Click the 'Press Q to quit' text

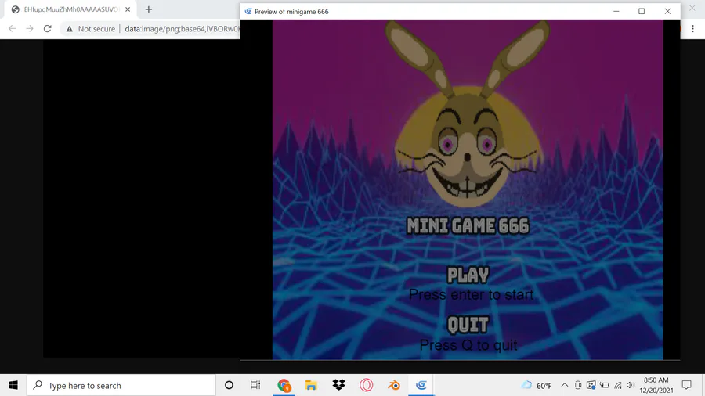point(468,345)
